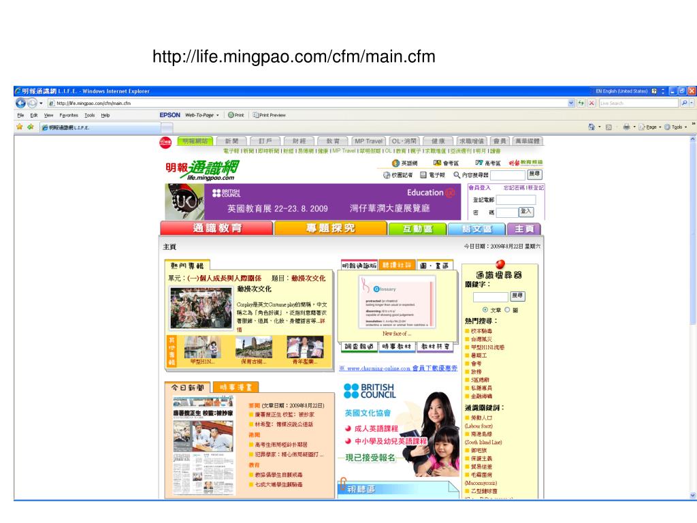
Task: Select the green 互動區 section tab
Action: click(x=417, y=229)
